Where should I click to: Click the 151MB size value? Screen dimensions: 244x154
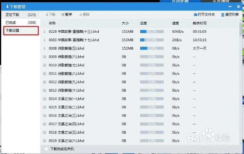(x=128, y=32)
